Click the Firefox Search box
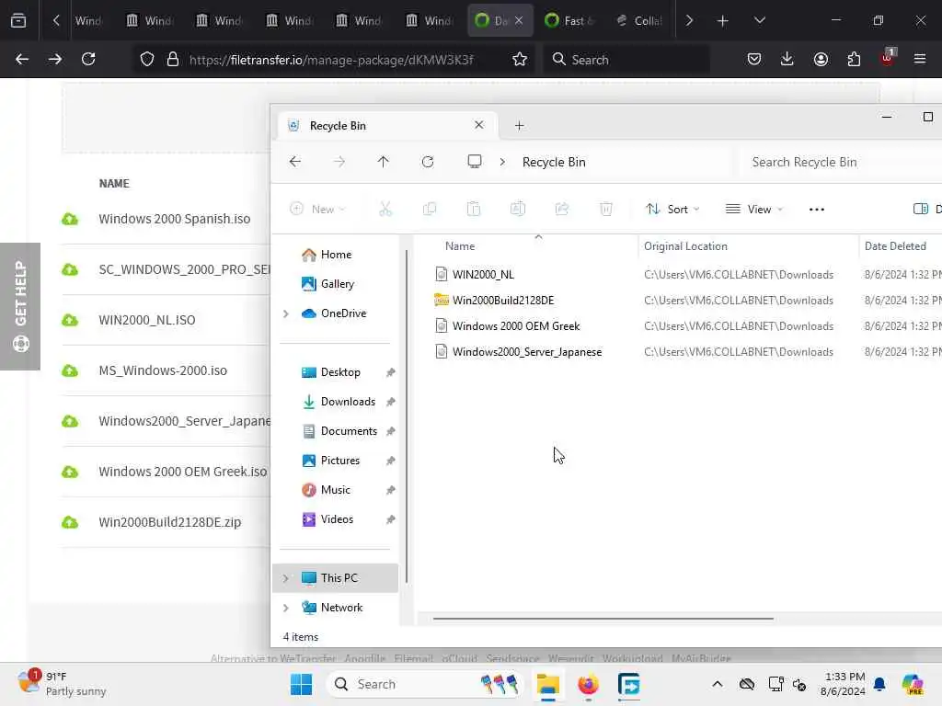The width and height of the screenshot is (942, 706). (626, 59)
